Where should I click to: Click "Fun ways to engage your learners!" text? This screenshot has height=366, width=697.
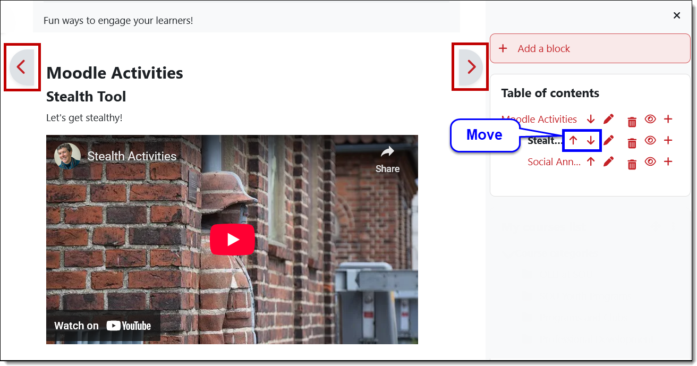pos(118,21)
